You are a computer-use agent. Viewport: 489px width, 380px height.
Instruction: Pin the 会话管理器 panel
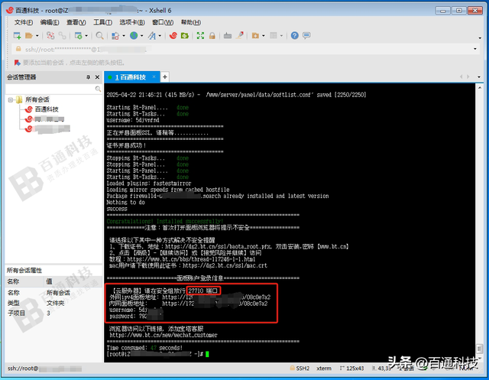(87, 77)
